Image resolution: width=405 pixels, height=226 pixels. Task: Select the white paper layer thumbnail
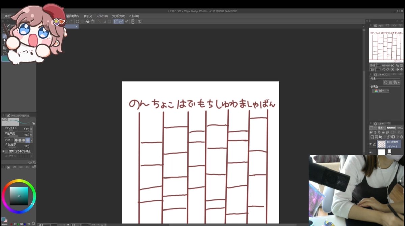(381, 152)
